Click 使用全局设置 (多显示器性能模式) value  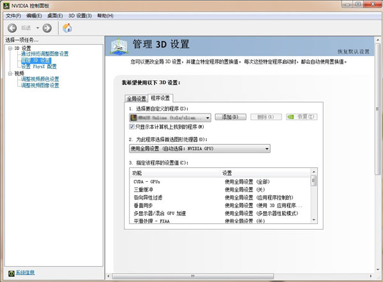tap(261, 213)
